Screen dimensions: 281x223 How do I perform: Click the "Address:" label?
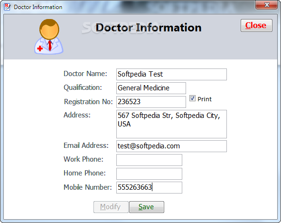pos(77,115)
